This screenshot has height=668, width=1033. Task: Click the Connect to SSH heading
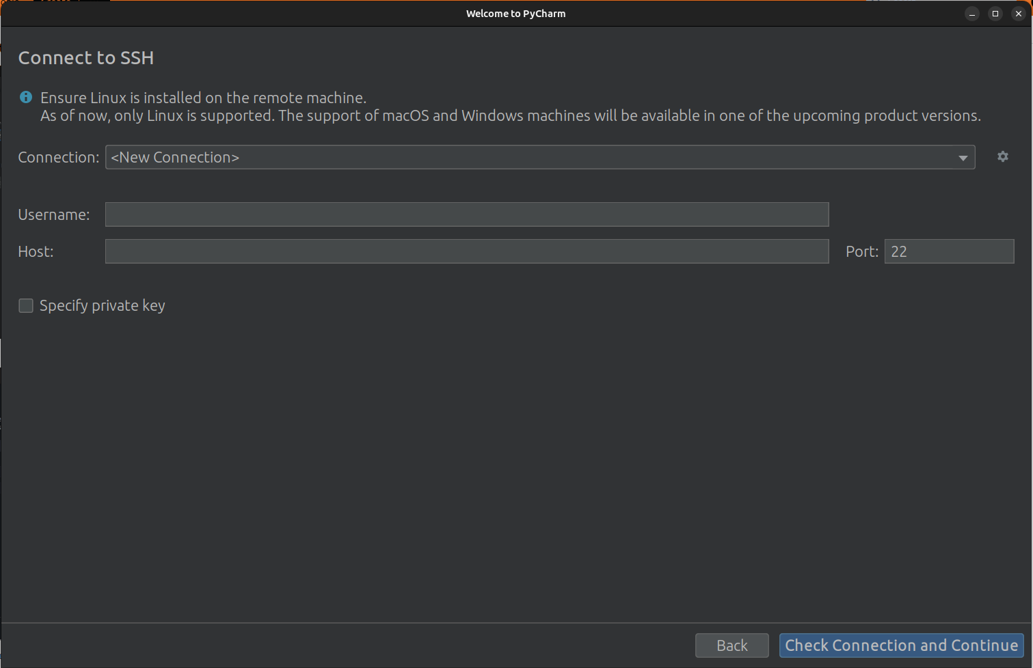point(86,58)
